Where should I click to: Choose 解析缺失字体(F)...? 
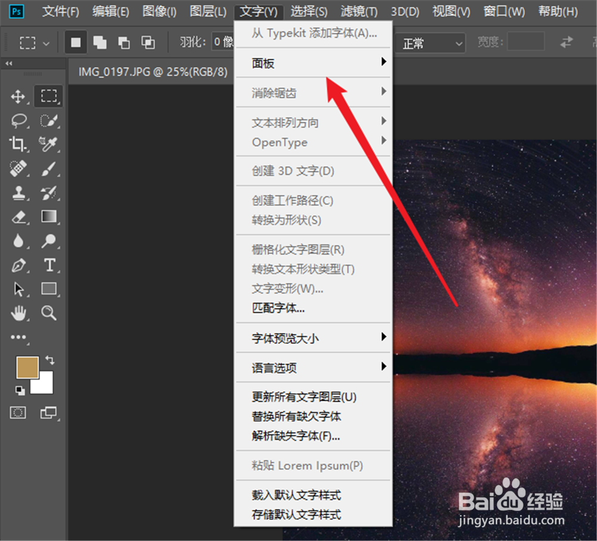(313, 435)
